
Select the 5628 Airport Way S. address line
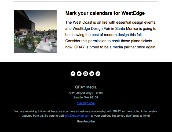(x=86, y=93)
